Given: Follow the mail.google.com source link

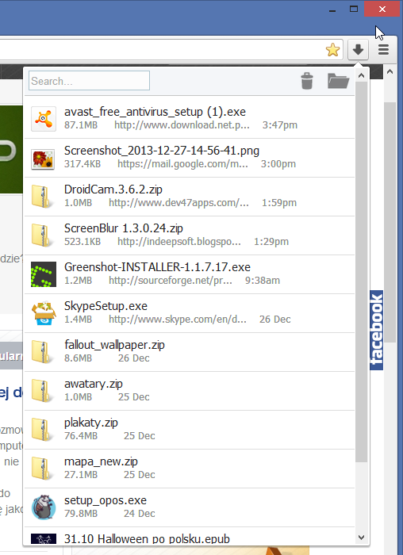Looking at the screenshot, I should coord(182,164).
